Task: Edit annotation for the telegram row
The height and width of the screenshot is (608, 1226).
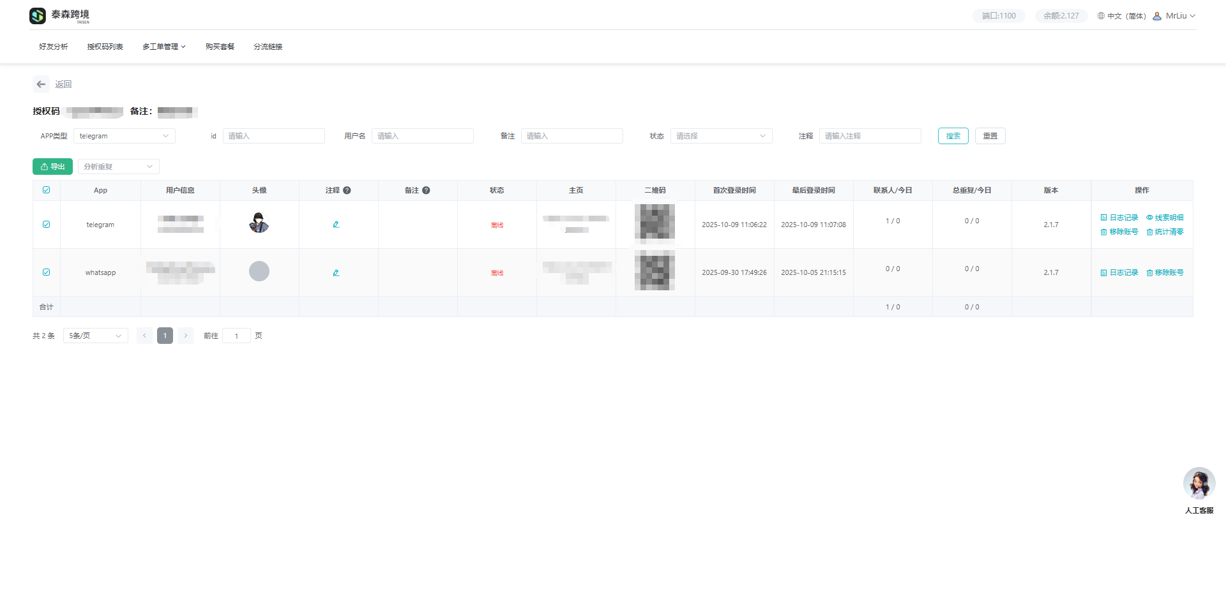Action: (x=336, y=225)
